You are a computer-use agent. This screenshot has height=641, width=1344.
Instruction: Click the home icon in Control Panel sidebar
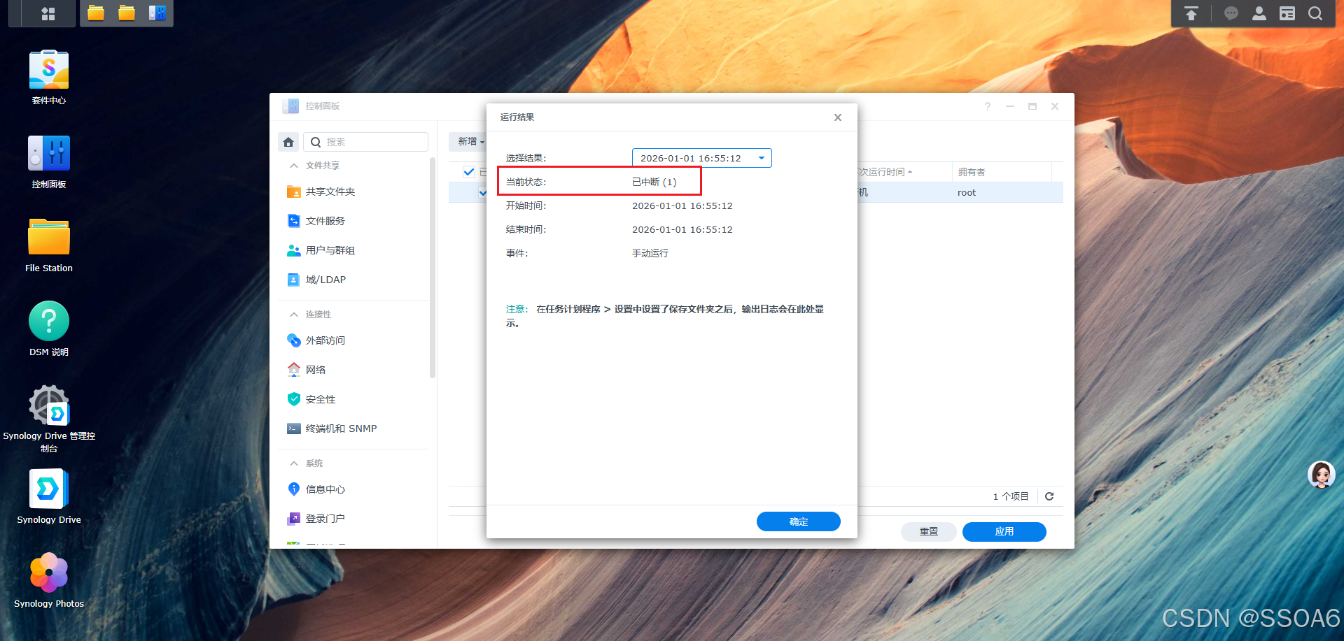288,141
